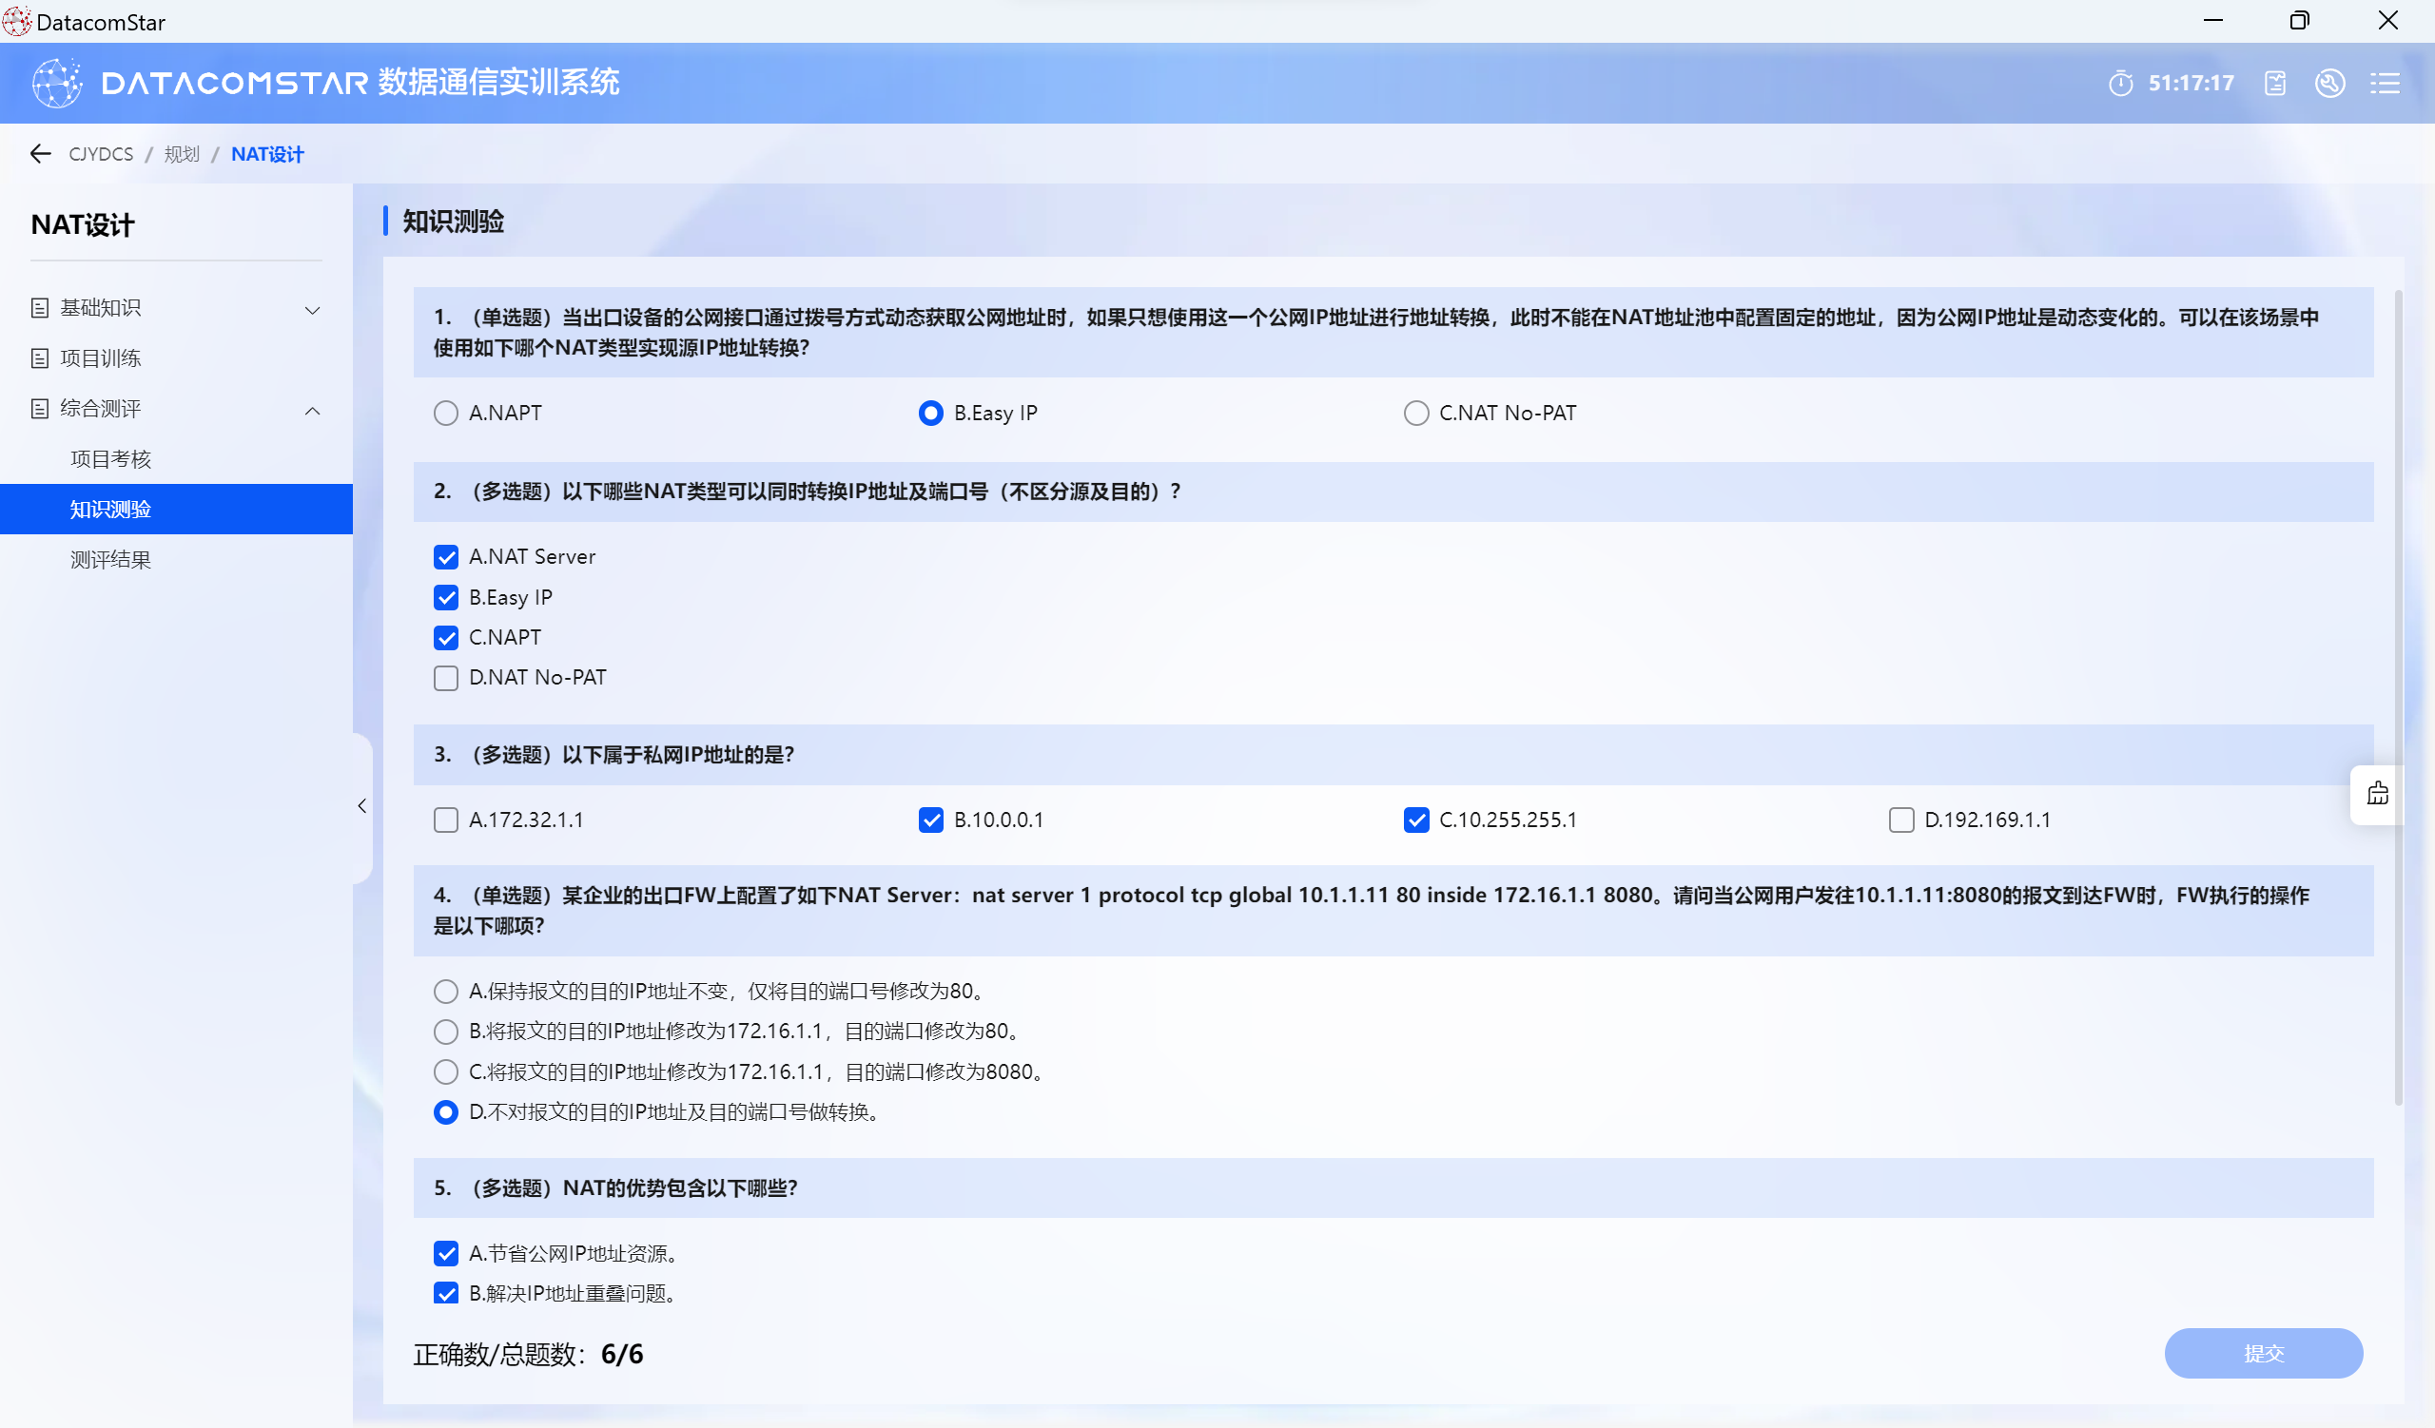2435x1428 pixels.
Task: Click the DatacomStar globe logo in header
Action: click(57, 83)
